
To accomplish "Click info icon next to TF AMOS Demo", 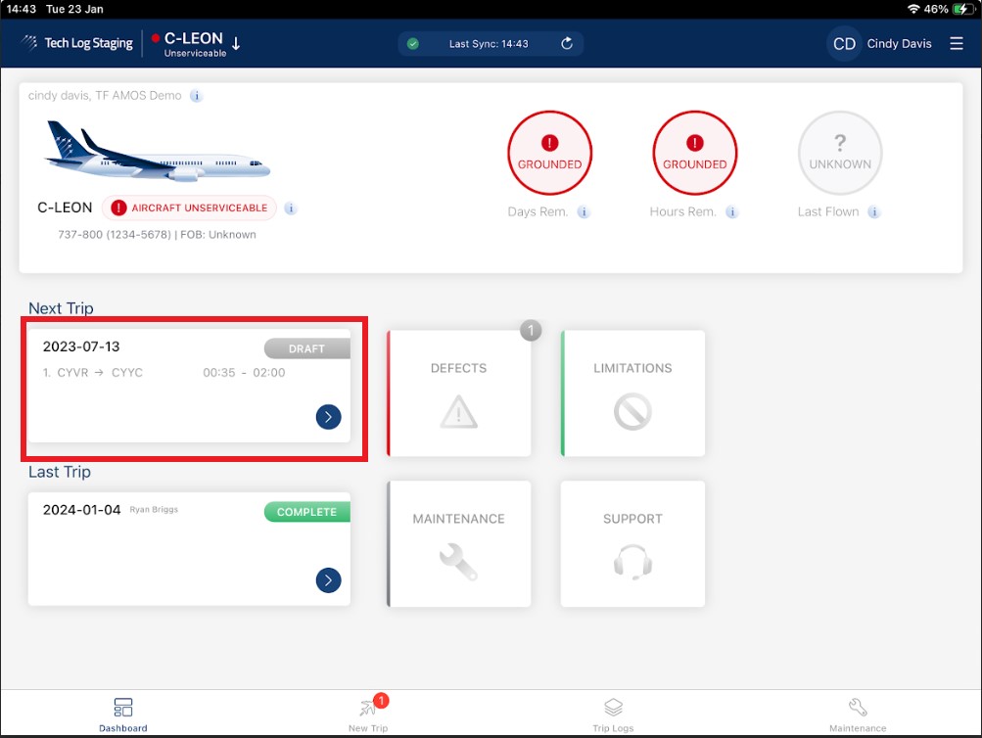I will 196,96.
